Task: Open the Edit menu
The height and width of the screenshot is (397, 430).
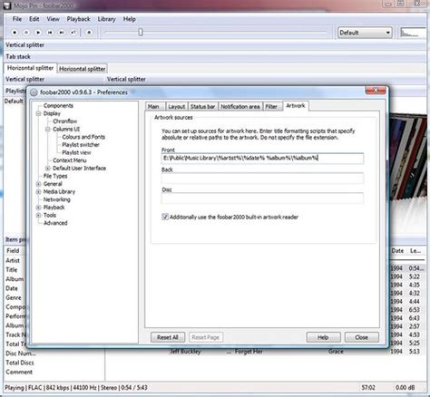Action: click(x=34, y=19)
